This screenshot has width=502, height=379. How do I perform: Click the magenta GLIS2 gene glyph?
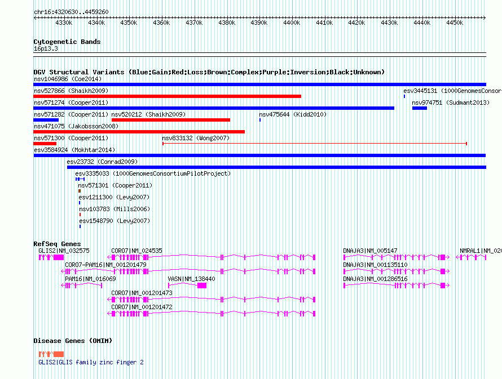51,257
